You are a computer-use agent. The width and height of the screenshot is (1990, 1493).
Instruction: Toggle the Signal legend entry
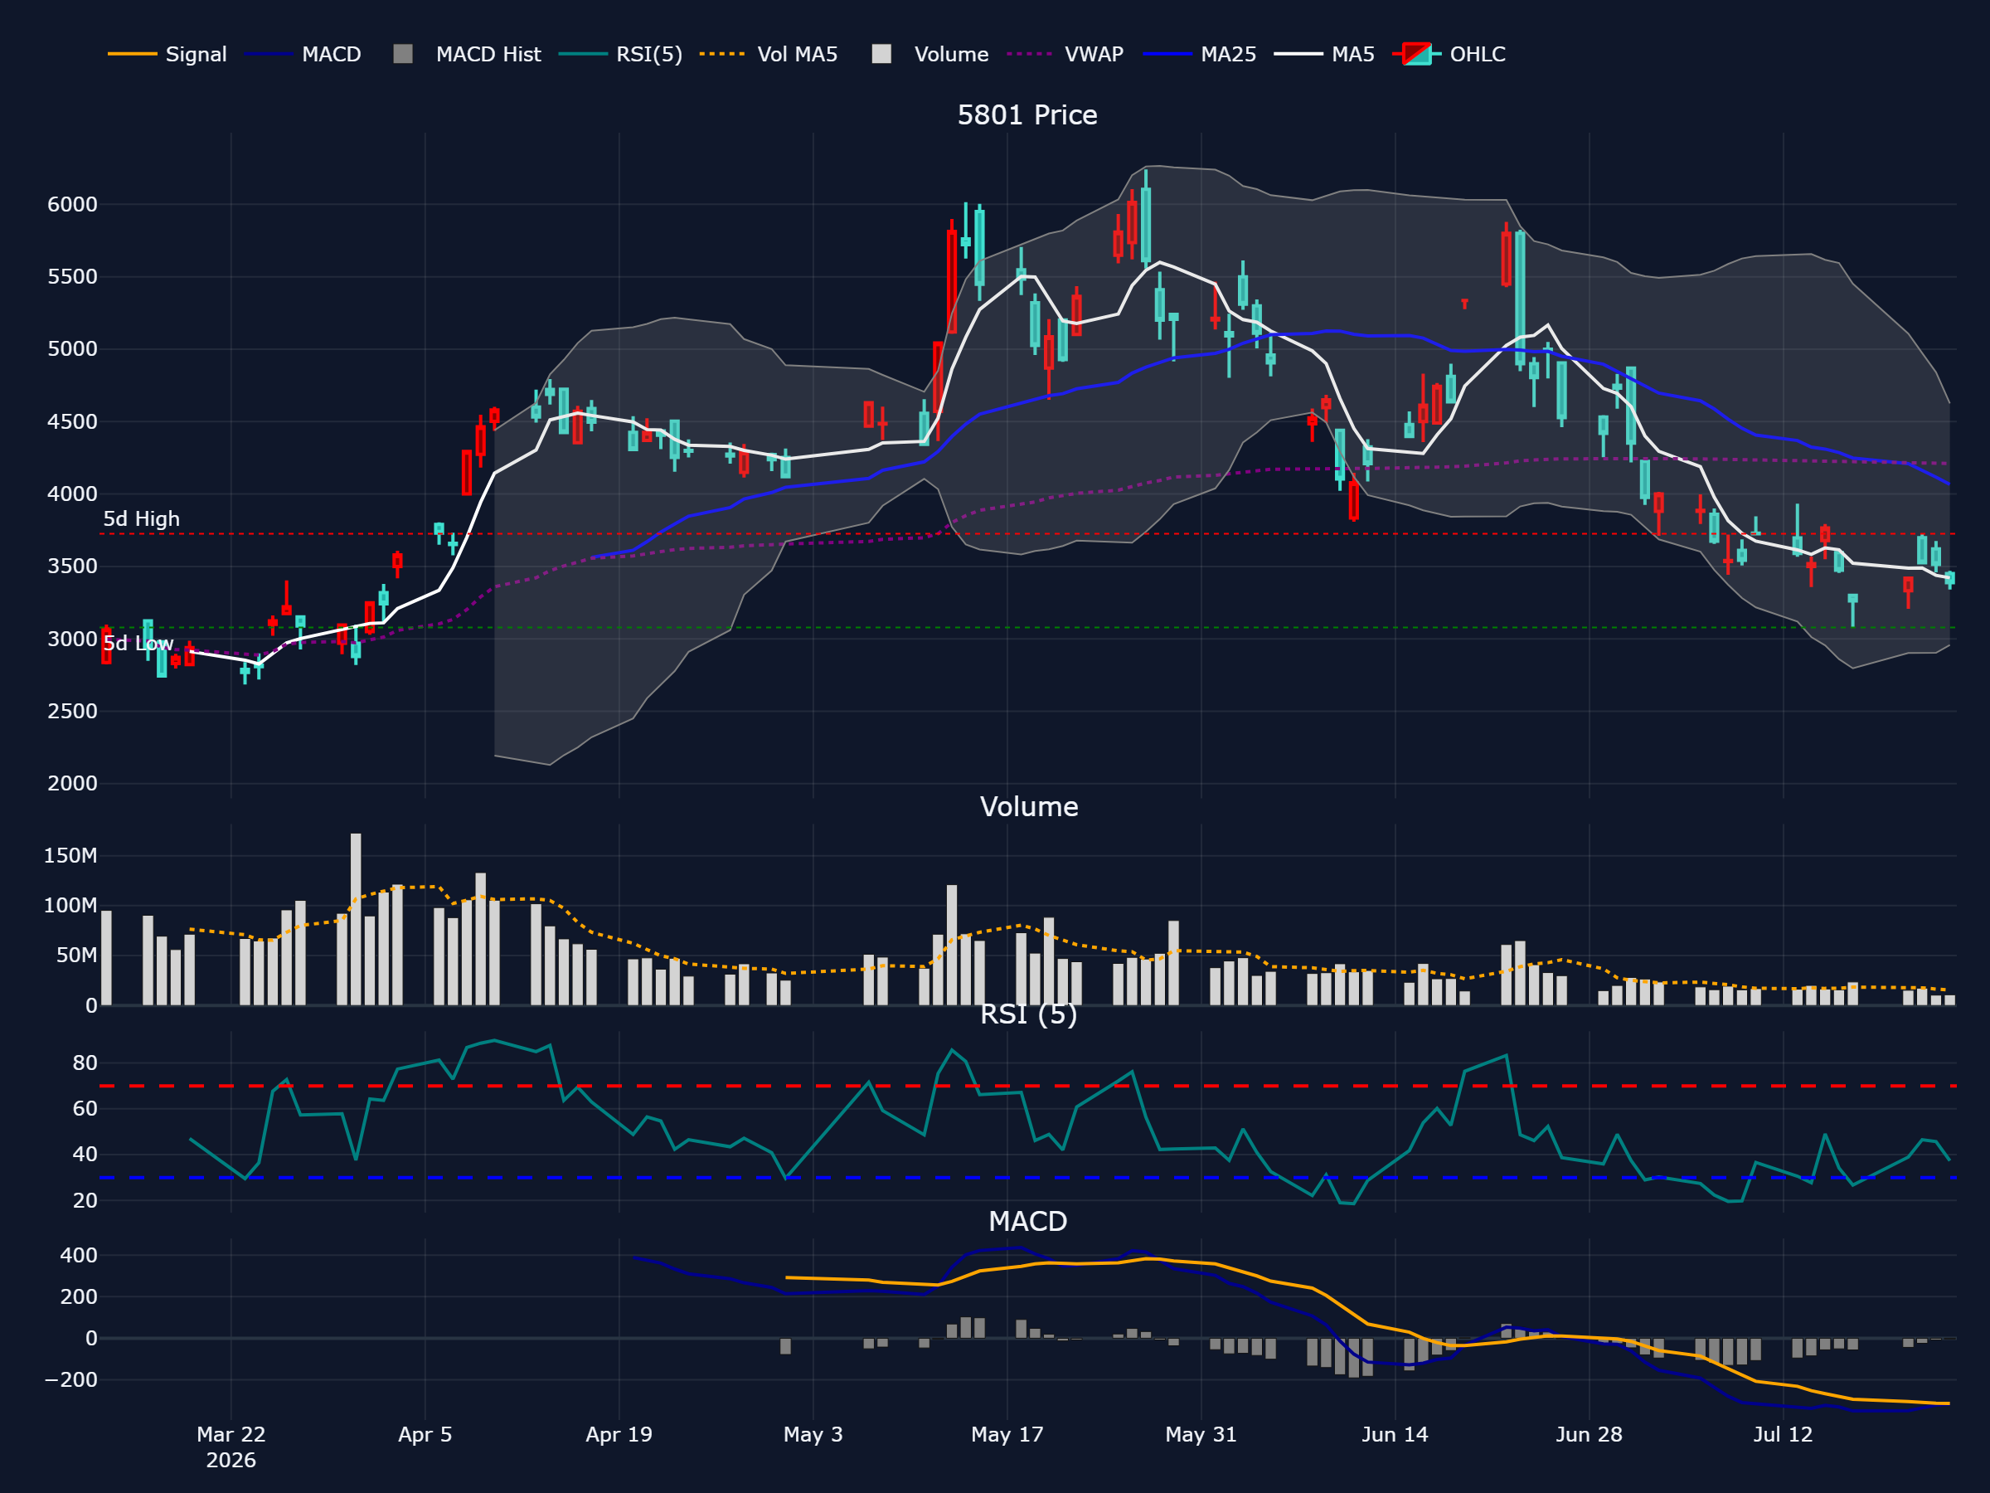(167, 54)
